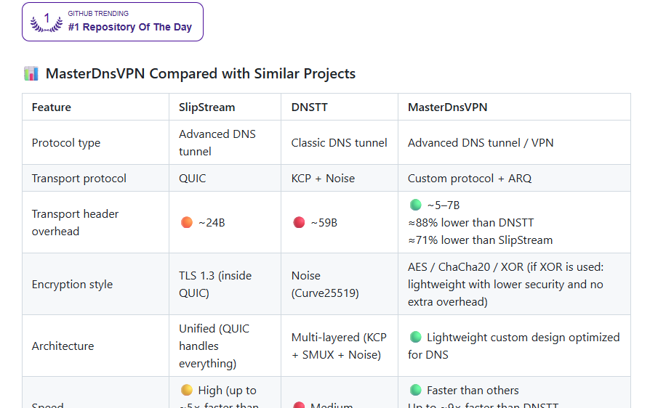Click heading MasterDnsVPN Compared with Similar Projects

click(201, 73)
